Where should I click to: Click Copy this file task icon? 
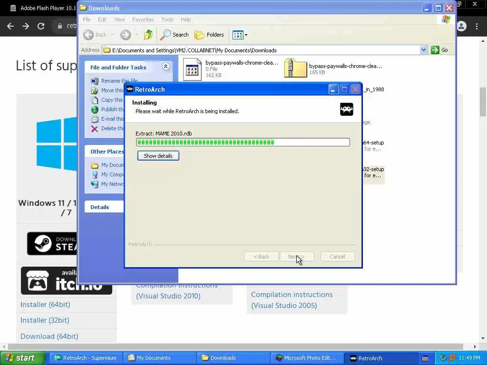95,100
